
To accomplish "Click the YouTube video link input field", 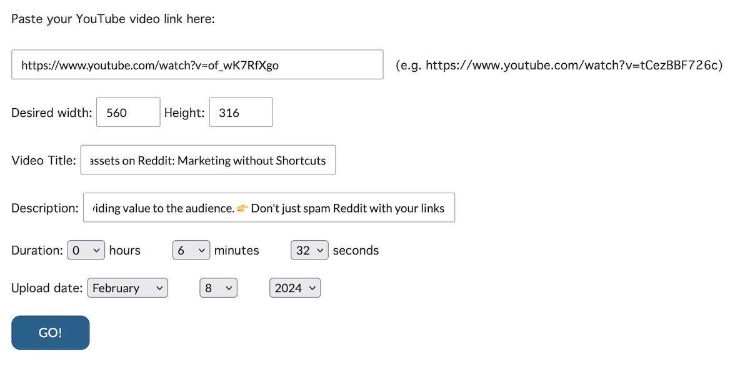I will coord(197,64).
